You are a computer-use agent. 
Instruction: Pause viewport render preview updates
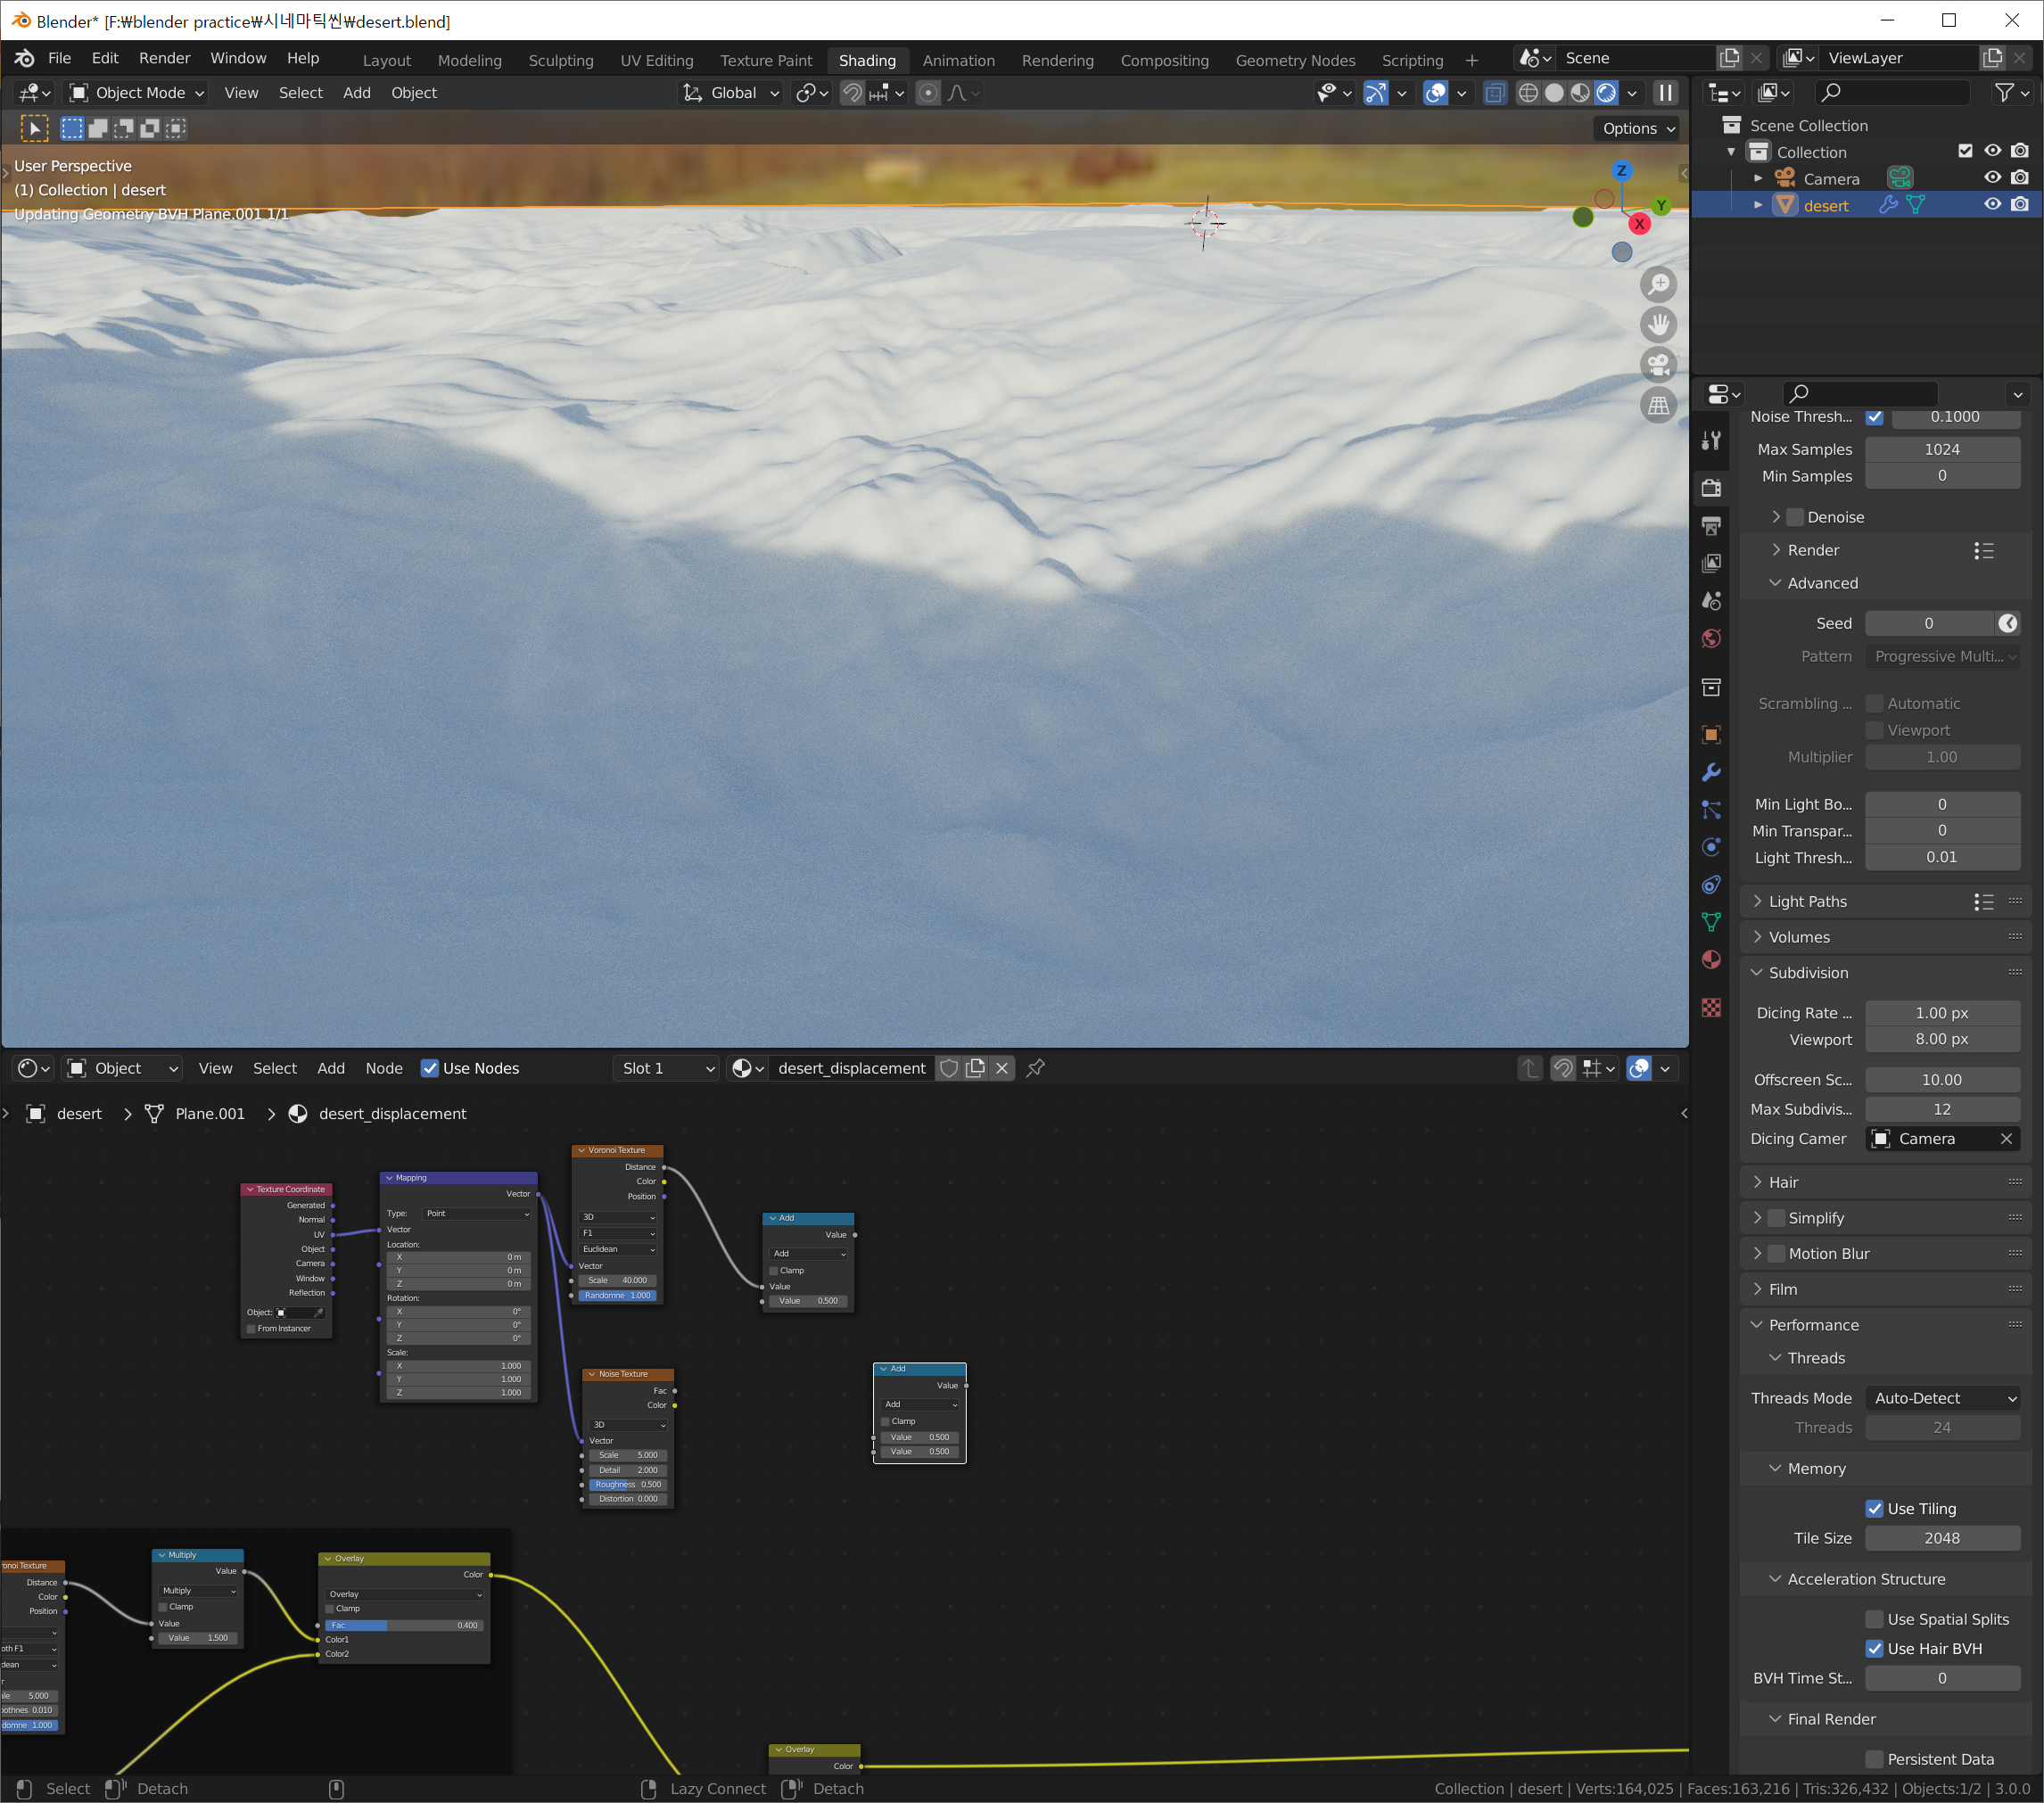(x=1665, y=93)
